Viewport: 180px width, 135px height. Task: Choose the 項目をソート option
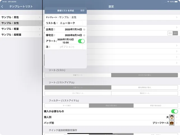(x=144, y=93)
